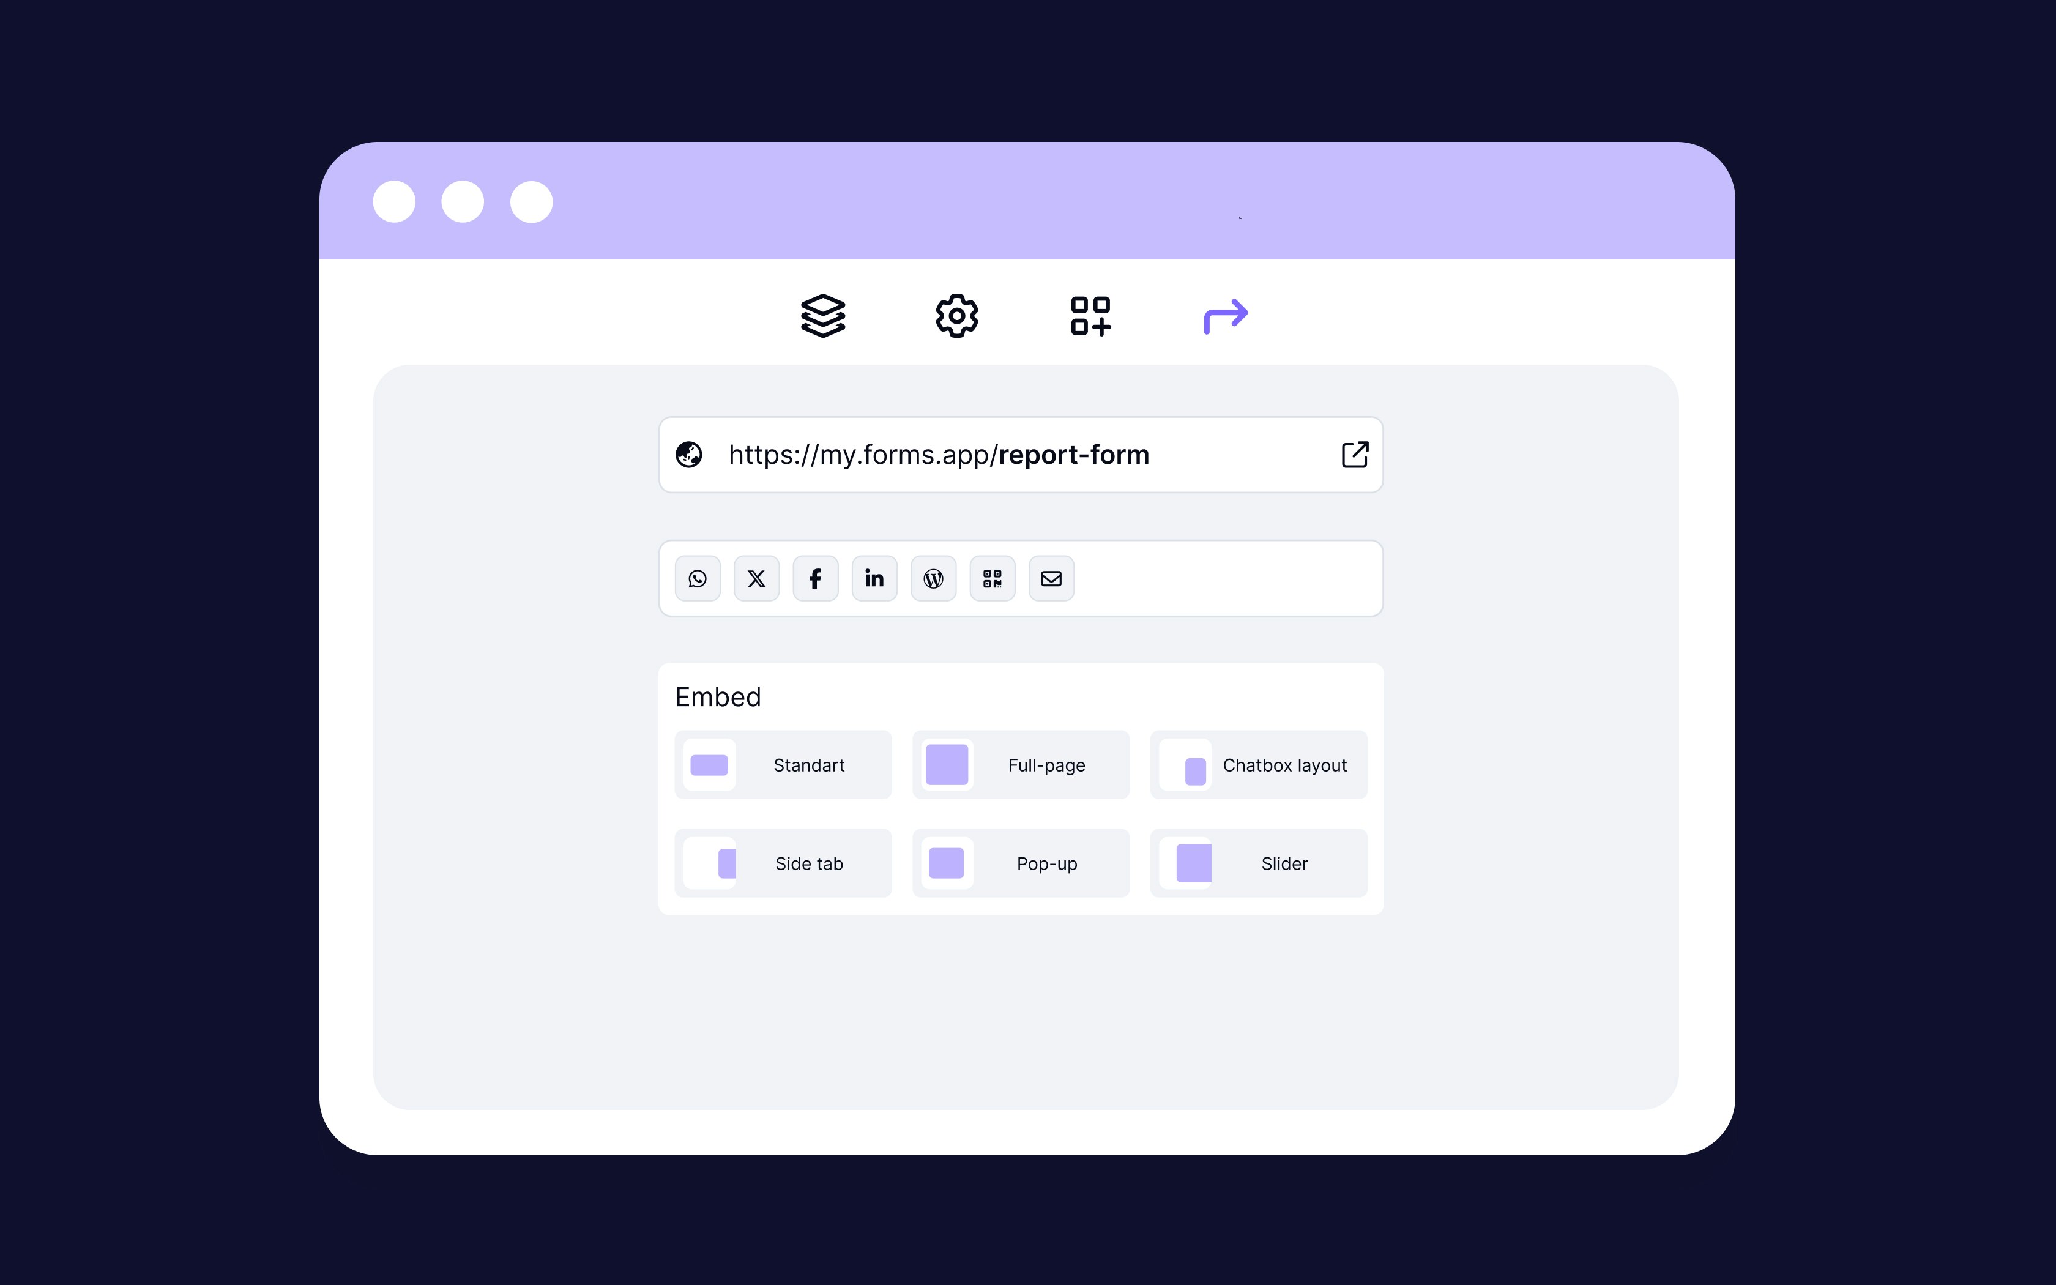Open the form in a new tab
Viewport: 2056px width, 1285px height.
point(1354,455)
